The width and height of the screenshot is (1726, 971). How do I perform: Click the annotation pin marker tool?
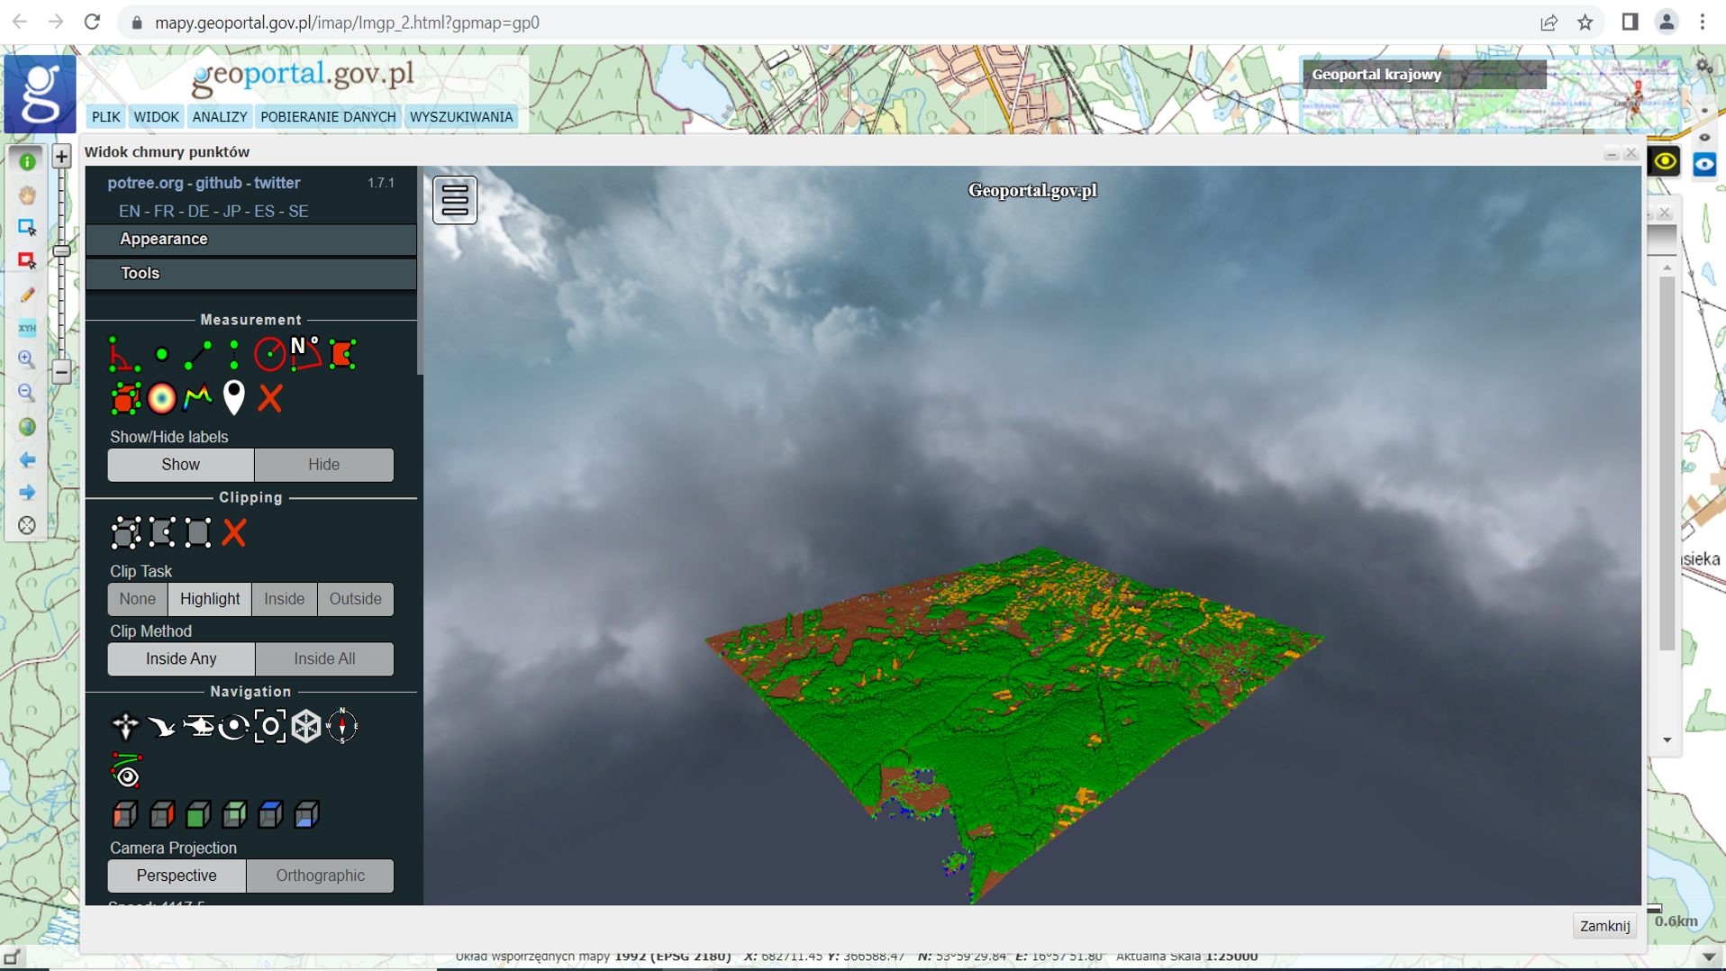point(233,397)
